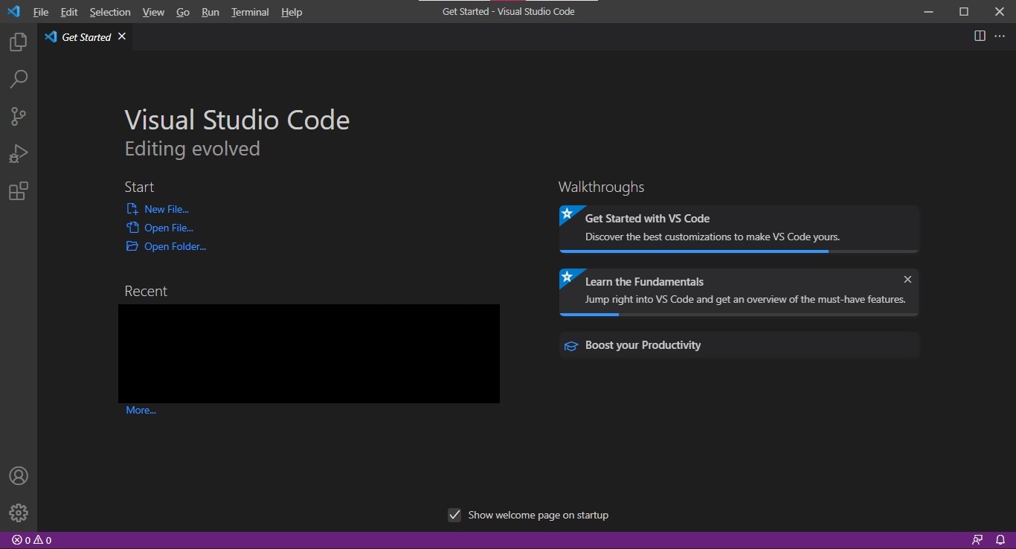Close the Visual Studio Code window
This screenshot has height=549, width=1016.
click(999, 11)
